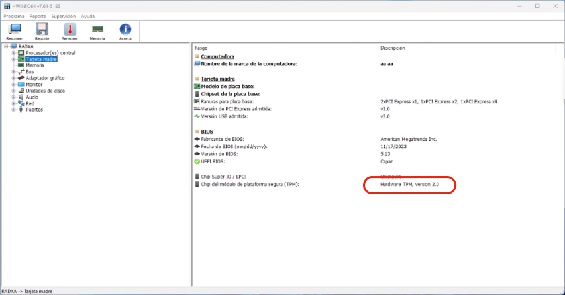Expand the Red tree node
Screen dimensions: 565x295
[x=14, y=103]
